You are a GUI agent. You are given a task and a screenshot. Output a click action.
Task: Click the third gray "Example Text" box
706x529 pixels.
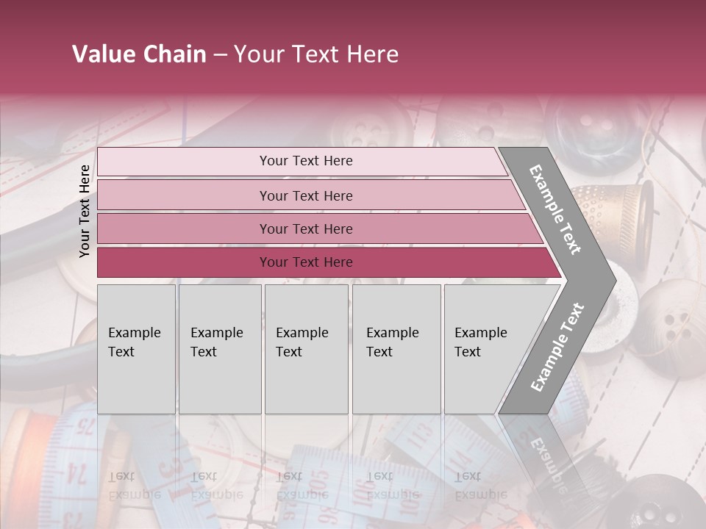[x=306, y=349]
